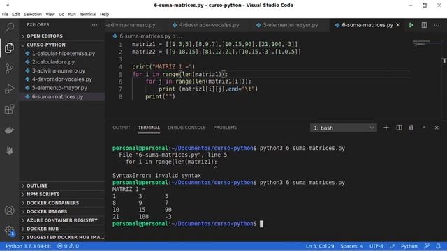Open the notifications bell in status bar
The height and width of the screenshot is (251, 447).
click(x=438, y=246)
